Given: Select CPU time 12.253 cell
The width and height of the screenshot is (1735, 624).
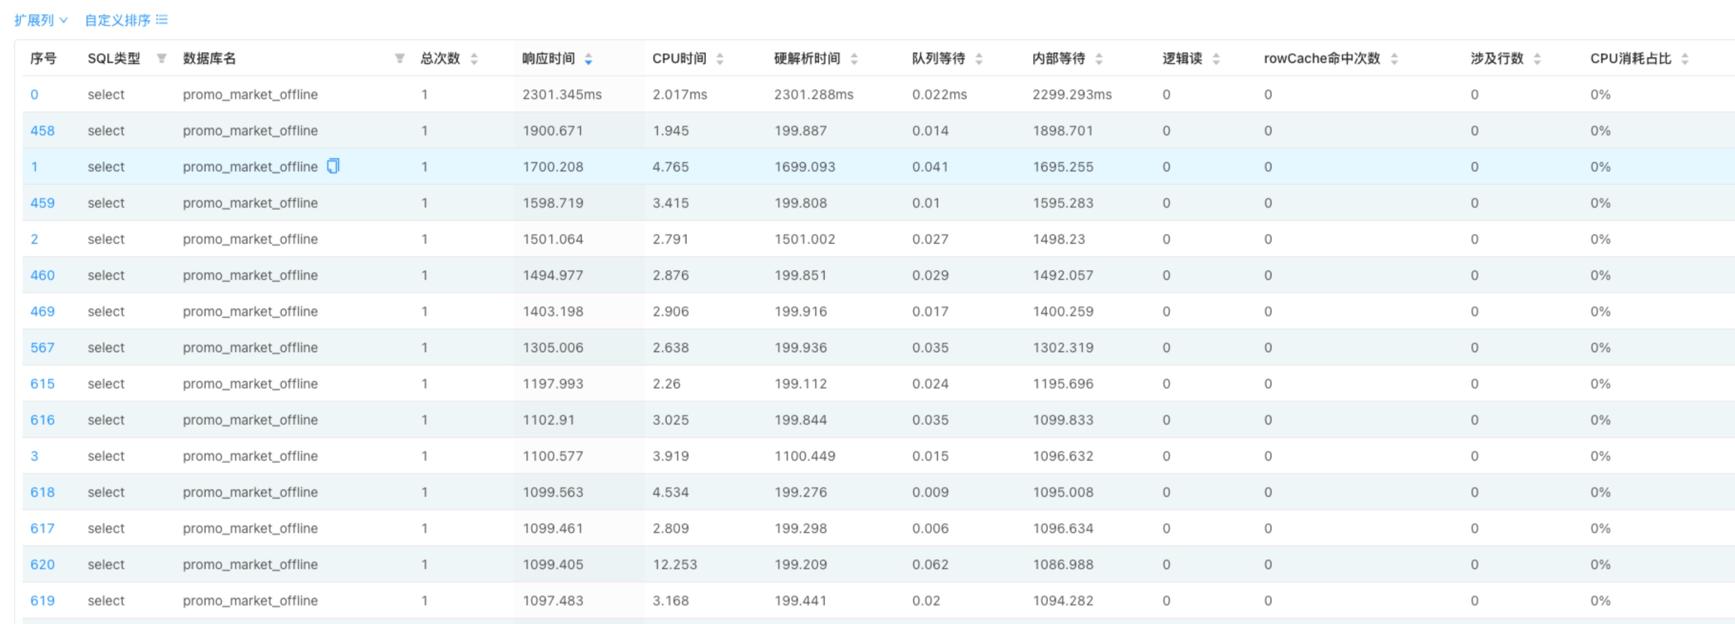Looking at the screenshot, I should (674, 565).
